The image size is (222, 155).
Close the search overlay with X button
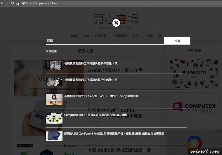116,23
